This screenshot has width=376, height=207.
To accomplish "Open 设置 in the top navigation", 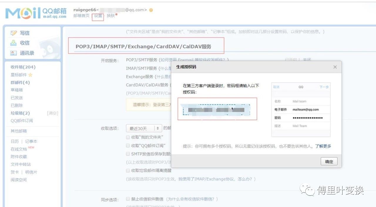I will tap(98, 16).
